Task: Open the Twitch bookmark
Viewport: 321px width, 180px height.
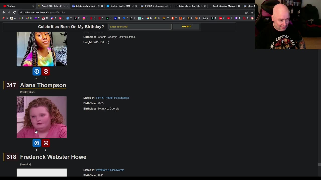Action: coord(238,18)
